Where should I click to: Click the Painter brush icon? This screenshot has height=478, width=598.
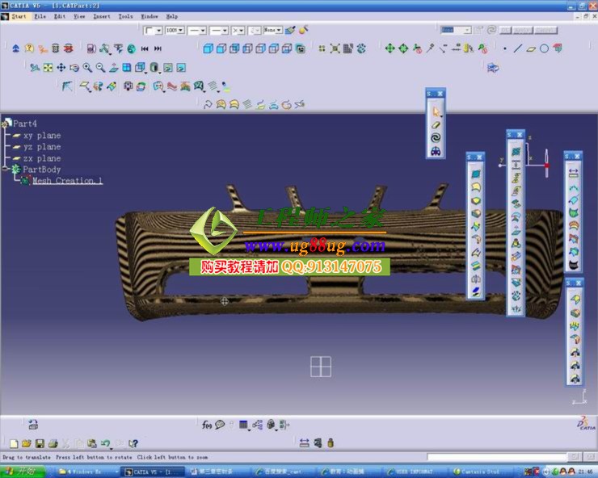coord(290,30)
